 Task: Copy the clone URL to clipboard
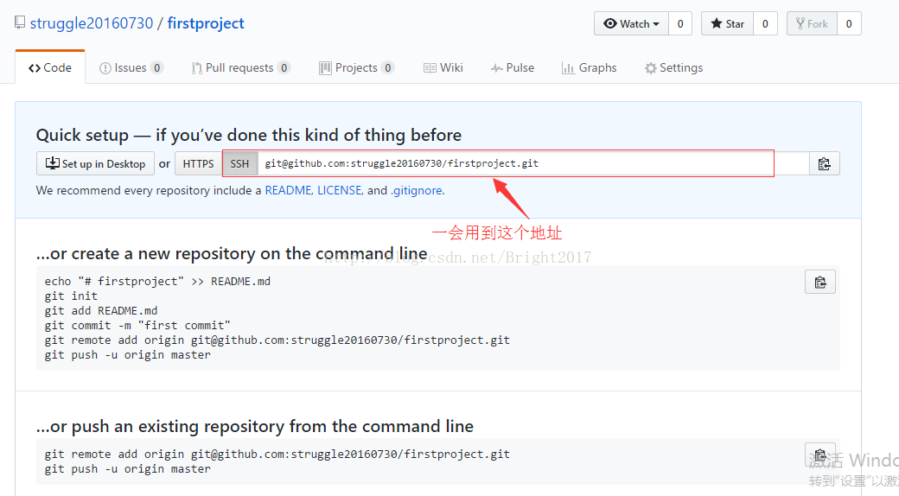coord(825,163)
